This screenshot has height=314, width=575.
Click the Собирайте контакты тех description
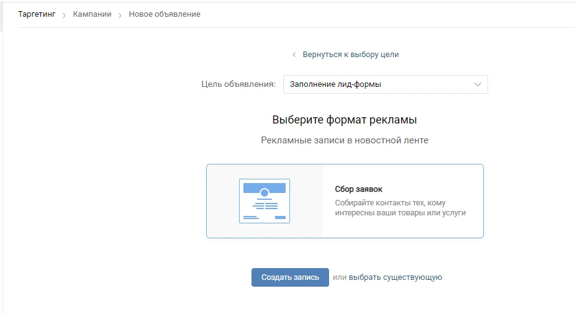point(400,208)
